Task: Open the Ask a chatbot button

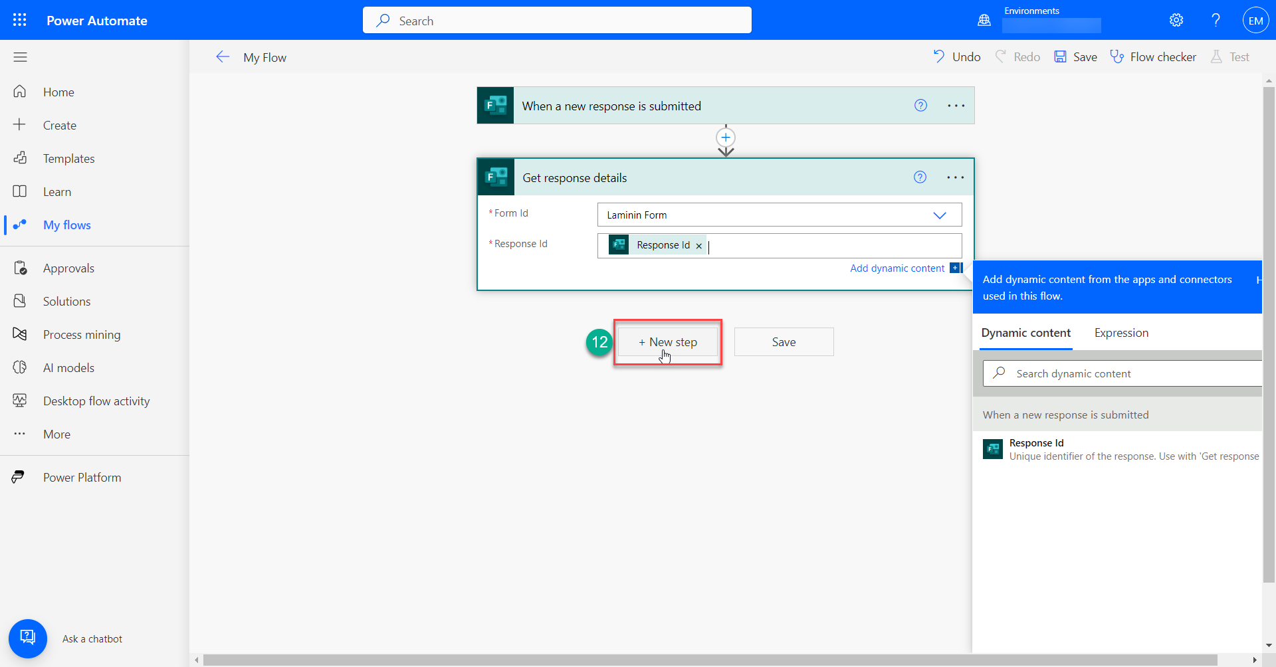Action: pyautogui.click(x=28, y=638)
